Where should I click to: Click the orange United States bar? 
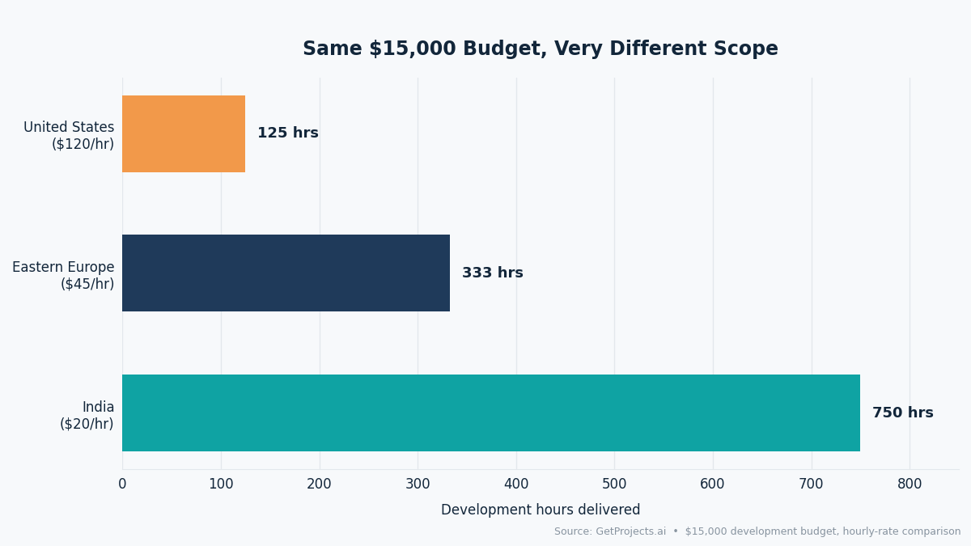(x=184, y=133)
